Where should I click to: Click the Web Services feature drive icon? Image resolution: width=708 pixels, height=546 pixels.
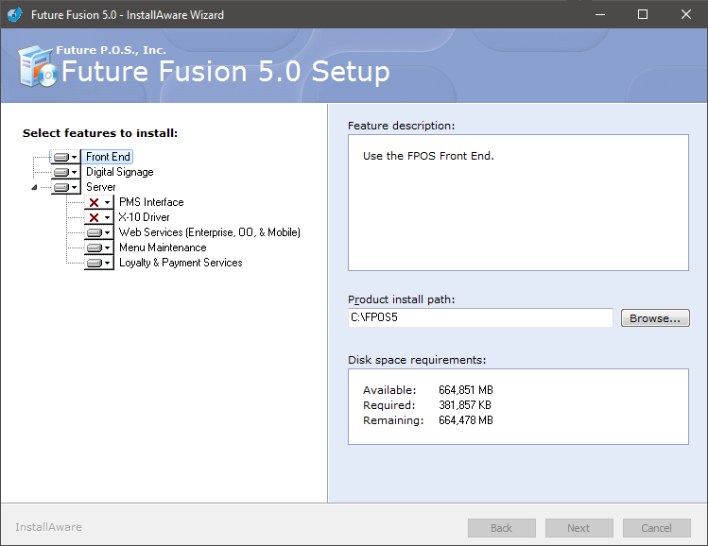coord(95,232)
